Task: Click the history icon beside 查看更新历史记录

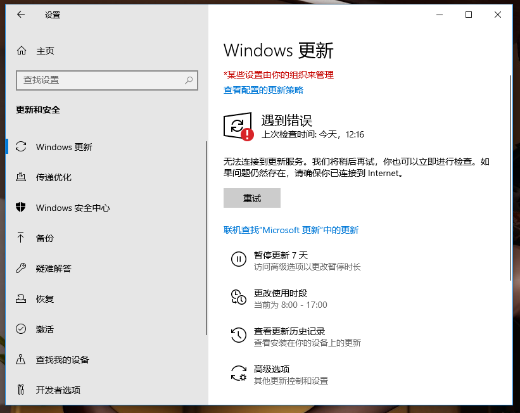Action: pyautogui.click(x=238, y=335)
